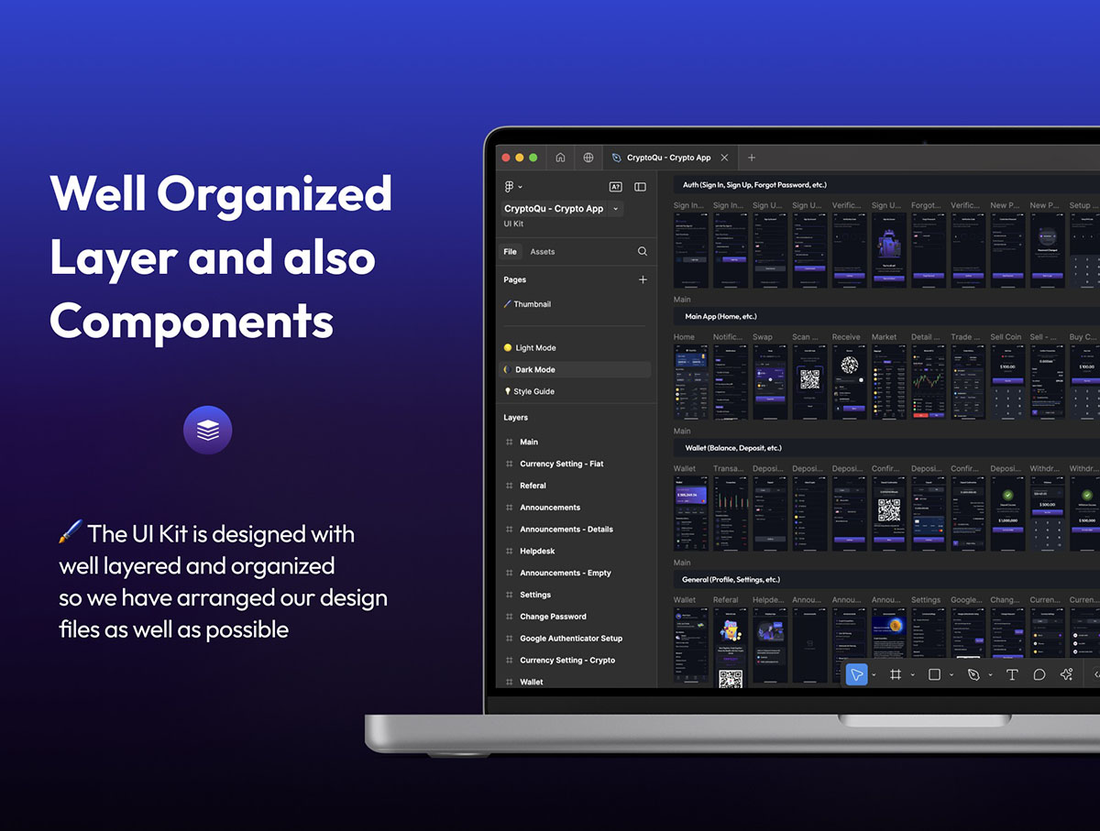Viewport: 1100px width, 831px height.
Task: Click the frame icon beside Wallet layer
Action: [x=510, y=682]
